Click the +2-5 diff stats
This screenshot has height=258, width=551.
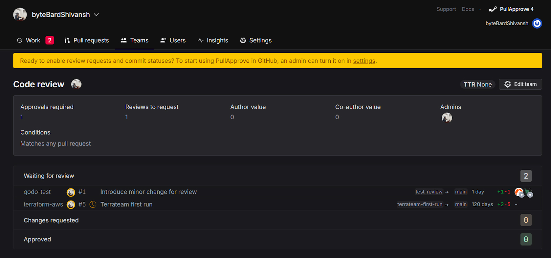[x=504, y=205]
